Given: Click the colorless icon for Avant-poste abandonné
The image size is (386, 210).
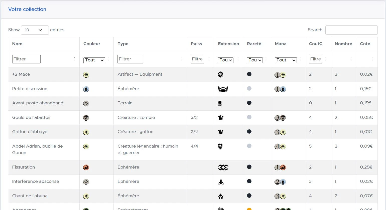Looking at the screenshot, I should pyautogui.click(x=86, y=103).
